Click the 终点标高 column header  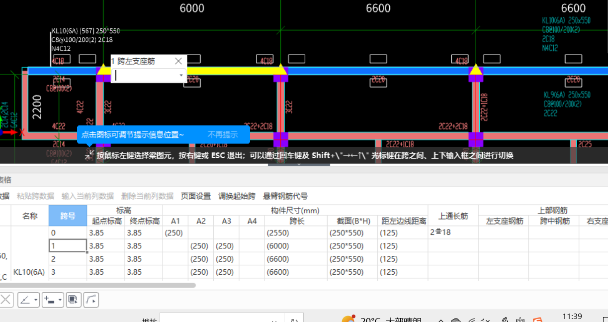click(144, 221)
